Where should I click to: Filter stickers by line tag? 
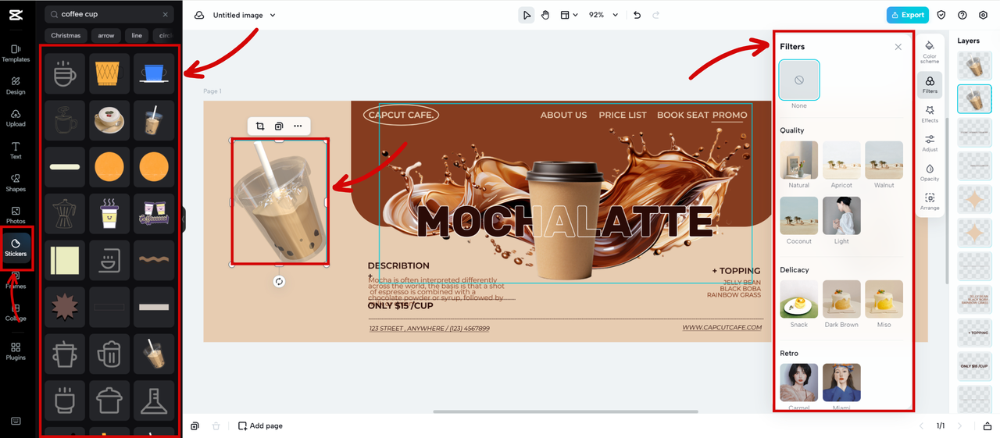[x=137, y=35]
